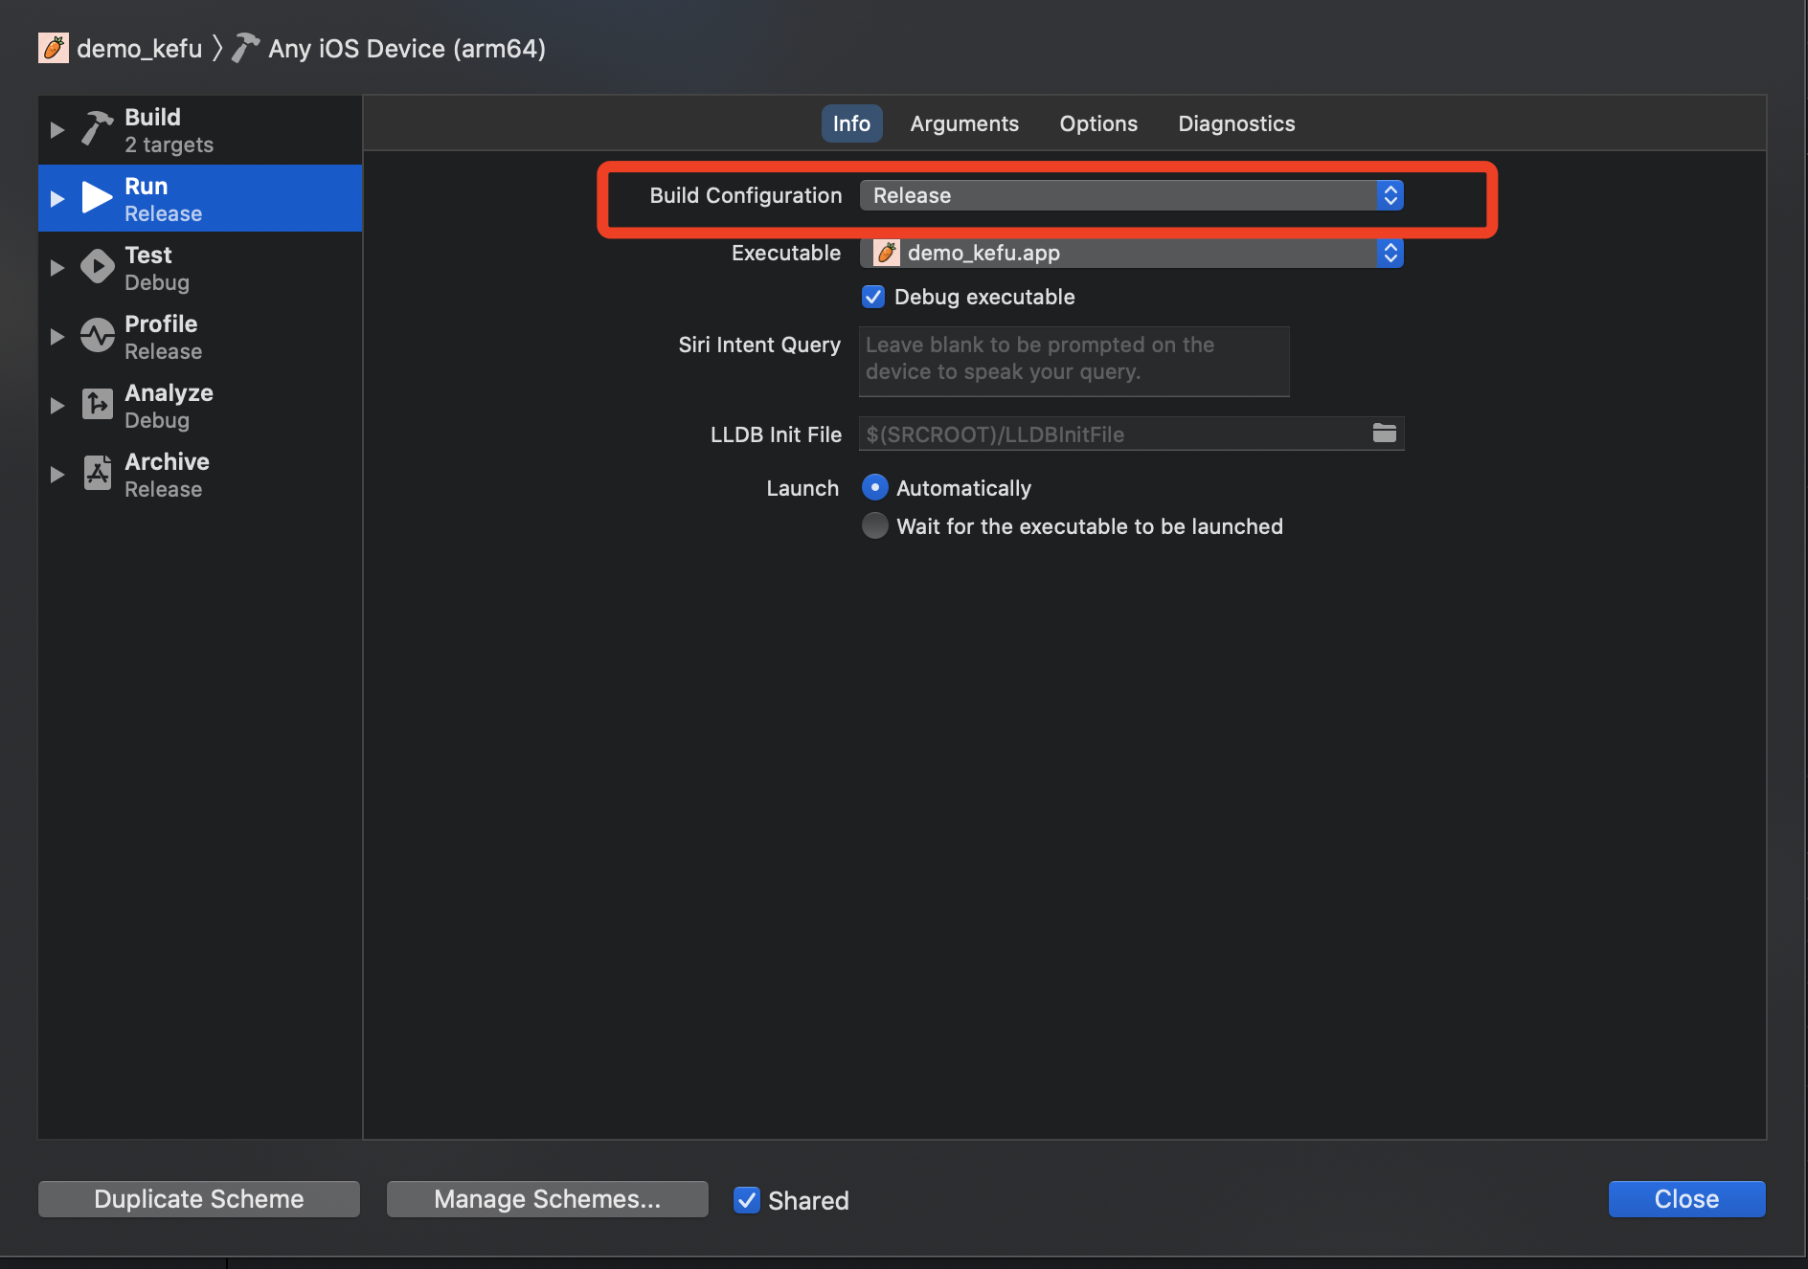Viewport: 1808px width, 1269px height.
Task: Expand the Archive disclosure triangle
Action: point(57,474)
